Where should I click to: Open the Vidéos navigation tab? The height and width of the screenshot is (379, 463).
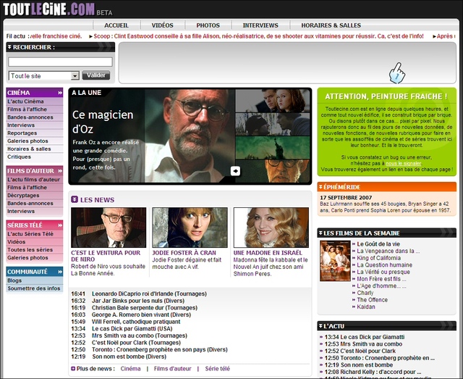pyautogui.click(x=162, y=25)
